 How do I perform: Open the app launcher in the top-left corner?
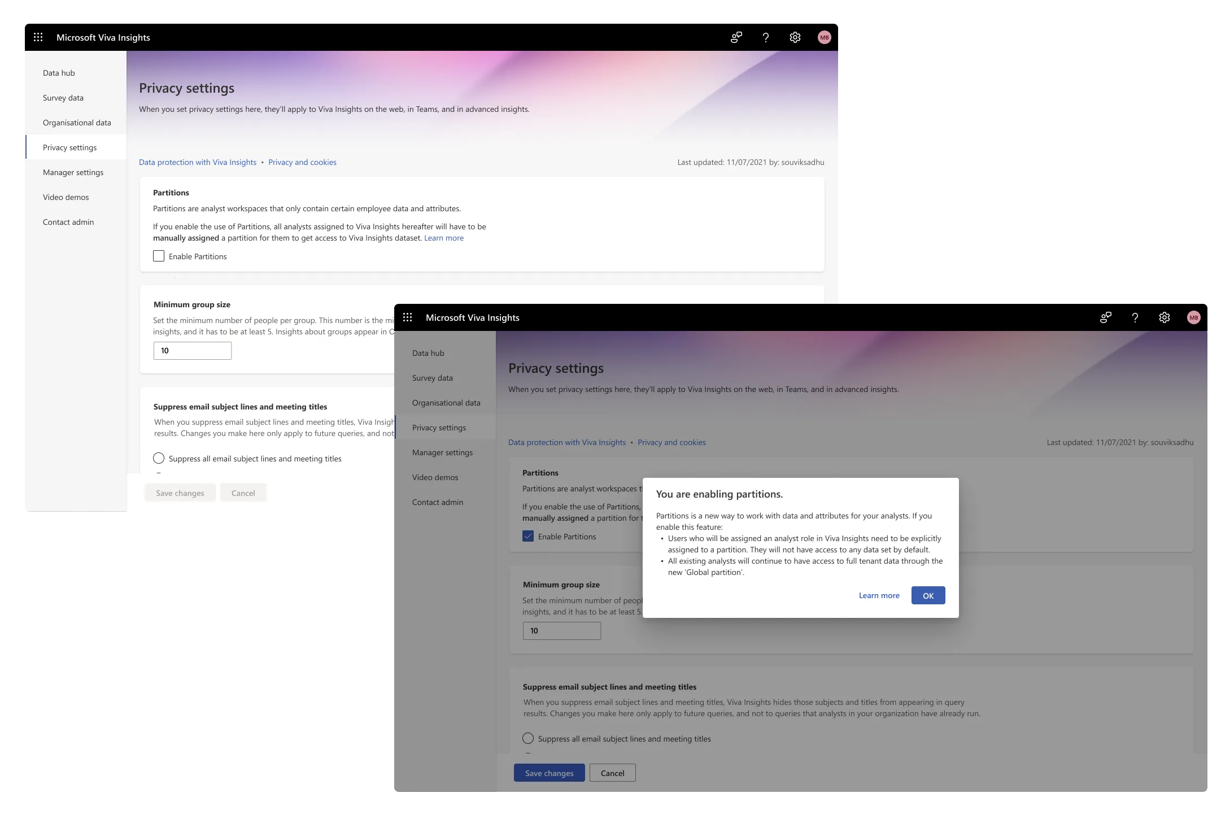38,37
